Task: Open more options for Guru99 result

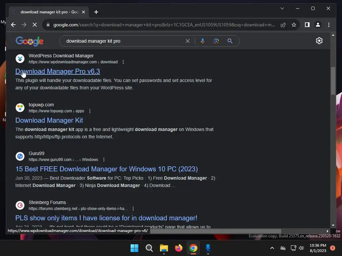Action: coord(104,160)
